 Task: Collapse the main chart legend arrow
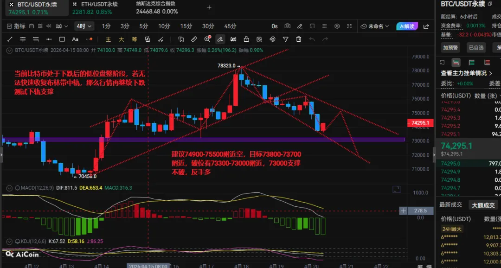coord(10,50)
